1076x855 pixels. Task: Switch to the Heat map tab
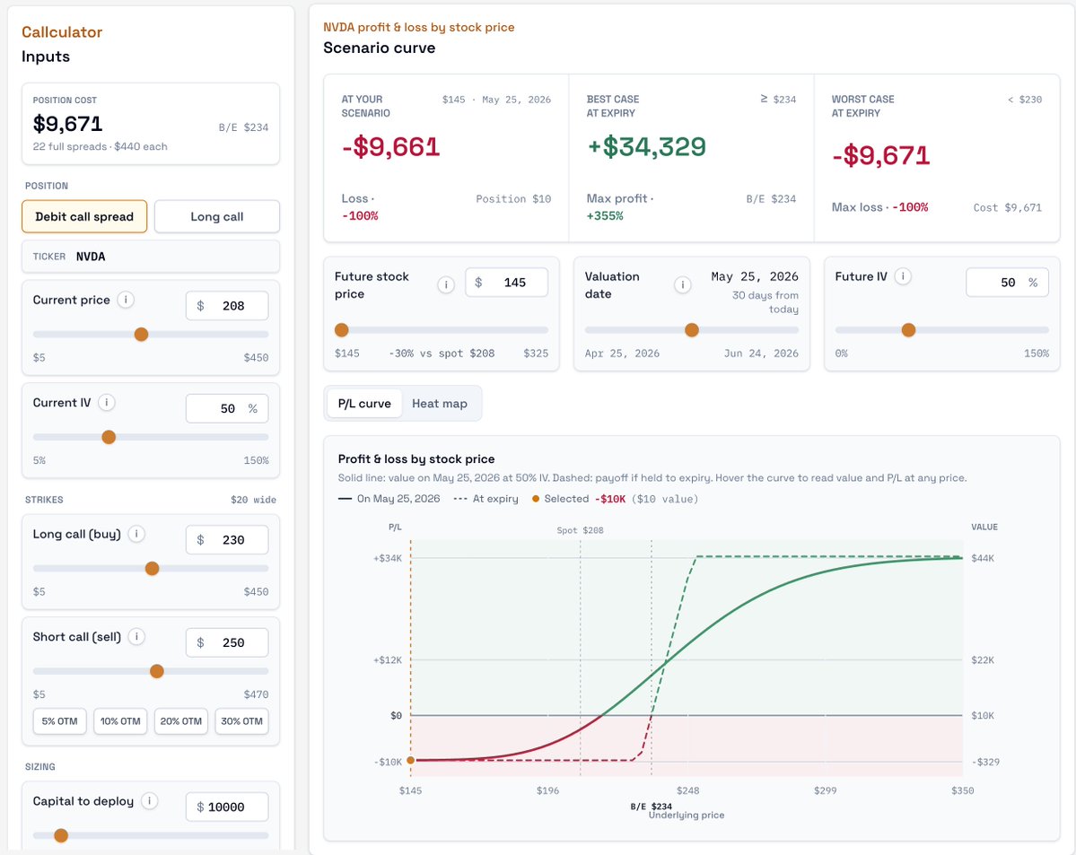(x=439, y=404)
